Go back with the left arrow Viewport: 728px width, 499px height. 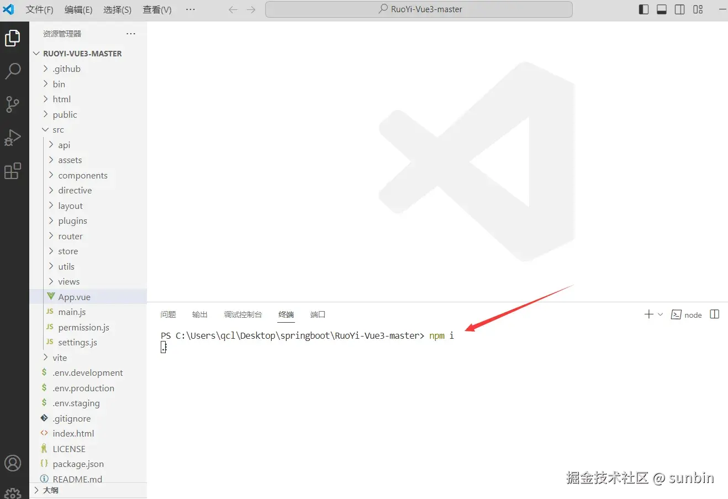pyautogui.click(x=233, y=10)
